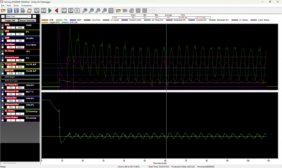Click the clipboard paste icon in toolbar
Image resolution: width=282 pixels, height=168 pixels.
[30, 11]
